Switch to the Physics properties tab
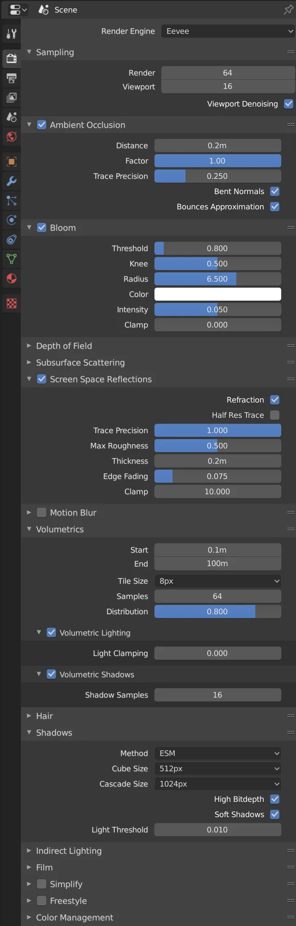Image resolution: width=296 pixels, height=926 pixels. coord(12,220)
